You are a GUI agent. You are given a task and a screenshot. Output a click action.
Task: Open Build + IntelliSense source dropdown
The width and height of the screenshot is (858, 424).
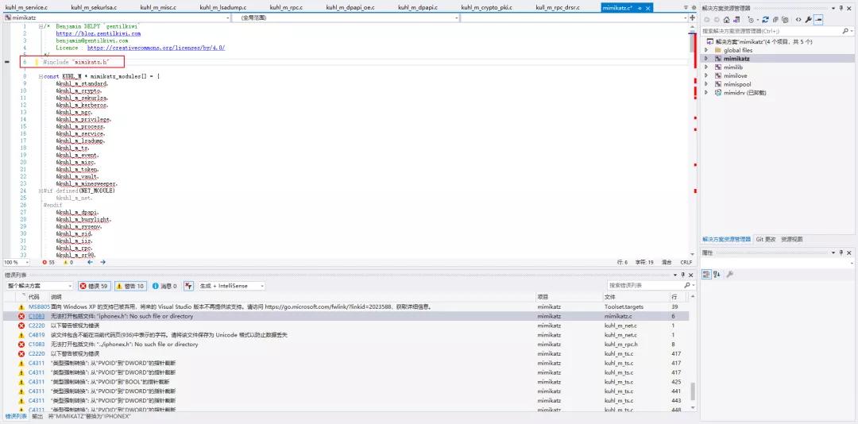(262, 286)
